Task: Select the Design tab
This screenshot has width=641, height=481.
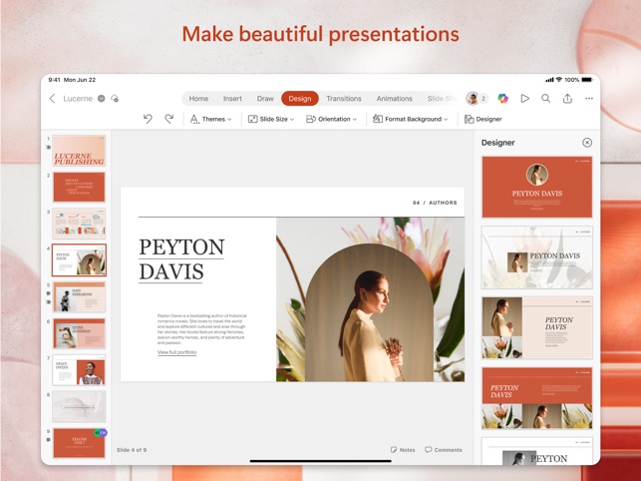Action: (x=300, y=99)
